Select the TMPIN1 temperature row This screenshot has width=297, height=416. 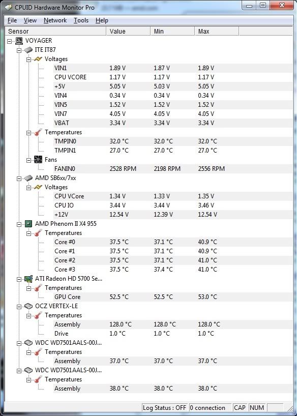pyautogui.click(x=172, y=151)
